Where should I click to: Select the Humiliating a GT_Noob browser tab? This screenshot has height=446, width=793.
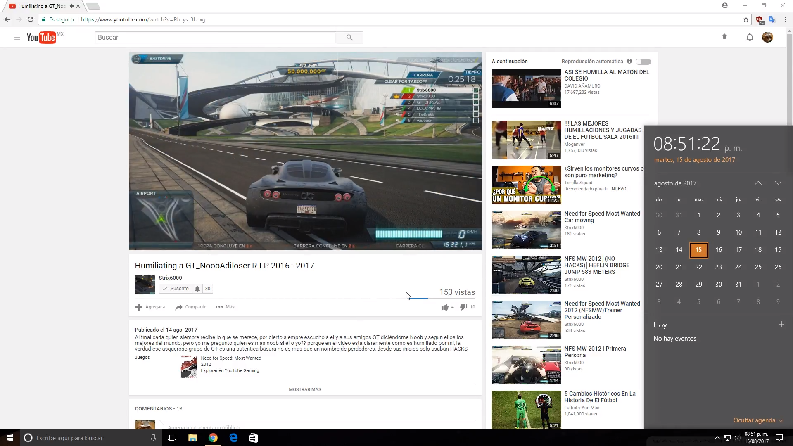pyautogui.click(x=41, y=6)
